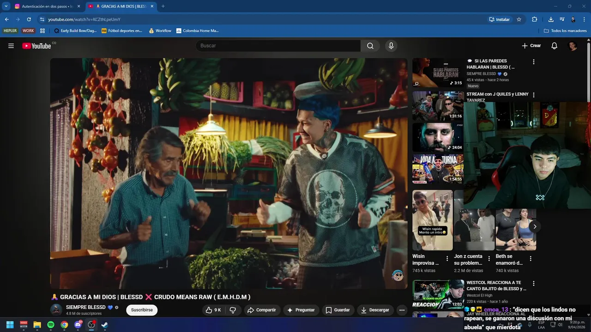
Task: Show next Shorts with the arrow chevron
Action: [535, 226]
